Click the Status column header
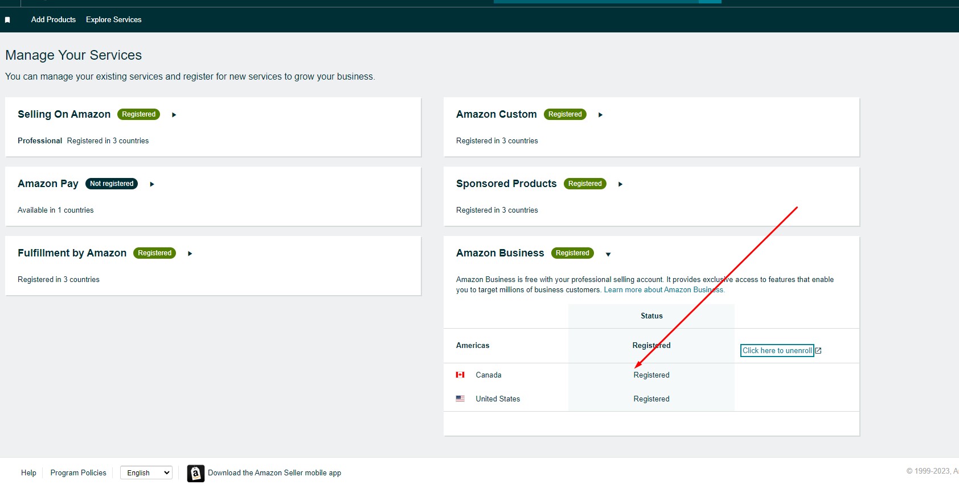Viewport: 959px width, 489px height. tap(651, 316)
